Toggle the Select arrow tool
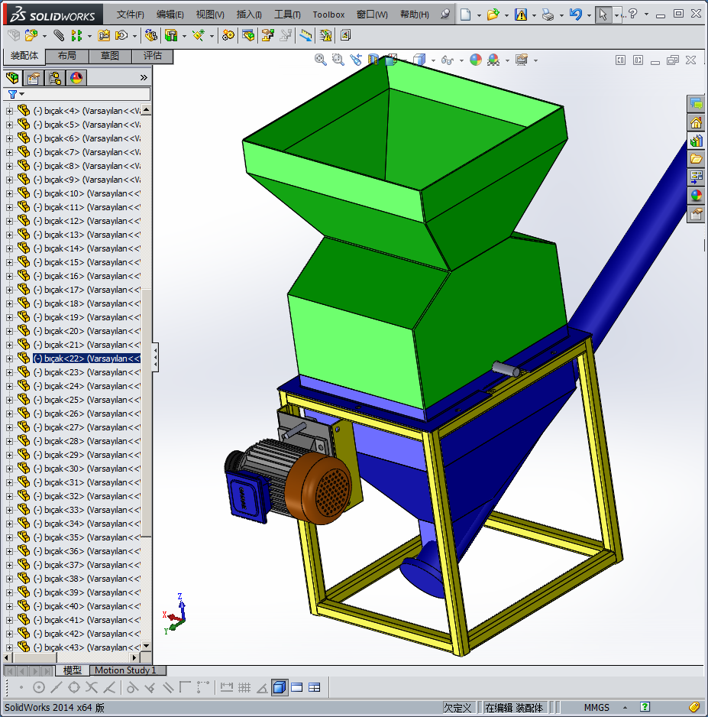 pyautogui.click(x=603, y=15)
